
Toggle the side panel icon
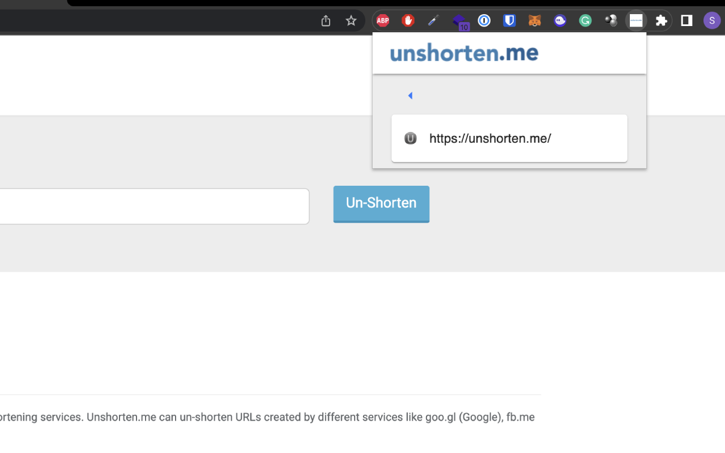click(x=686, y=20)
